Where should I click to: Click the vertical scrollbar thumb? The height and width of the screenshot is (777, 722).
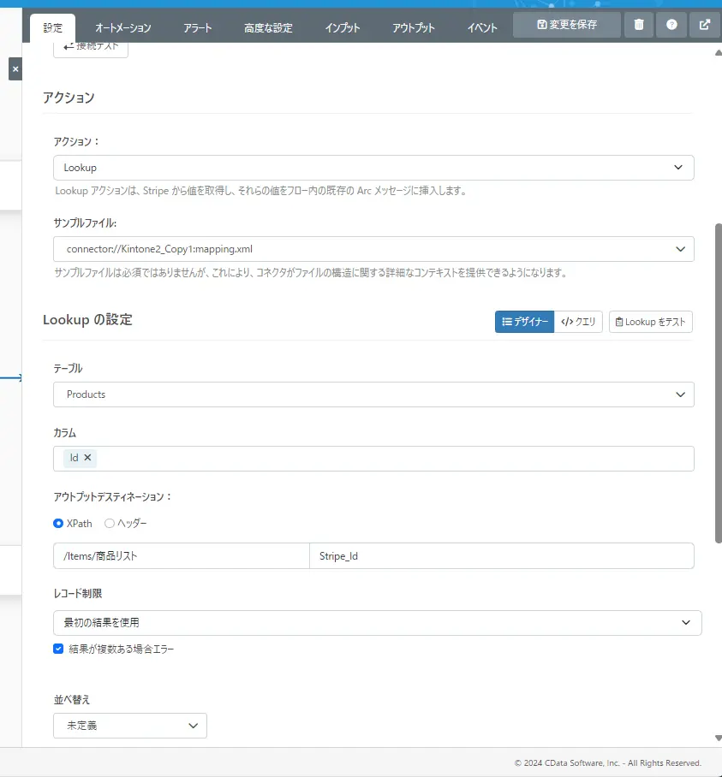click(x=718, y=383)
